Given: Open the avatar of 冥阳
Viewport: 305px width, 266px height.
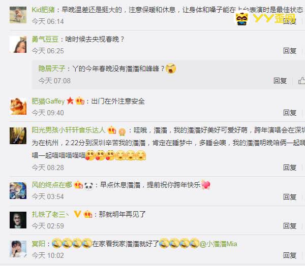Looking at the screenshot, I should pyautogui.click(x=18, y=249).
